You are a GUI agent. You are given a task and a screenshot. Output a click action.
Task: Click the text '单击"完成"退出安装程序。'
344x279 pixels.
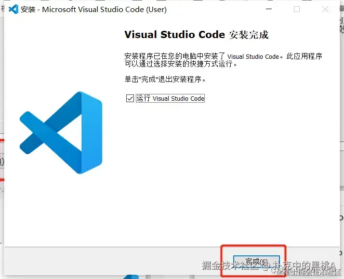point(165,79)
